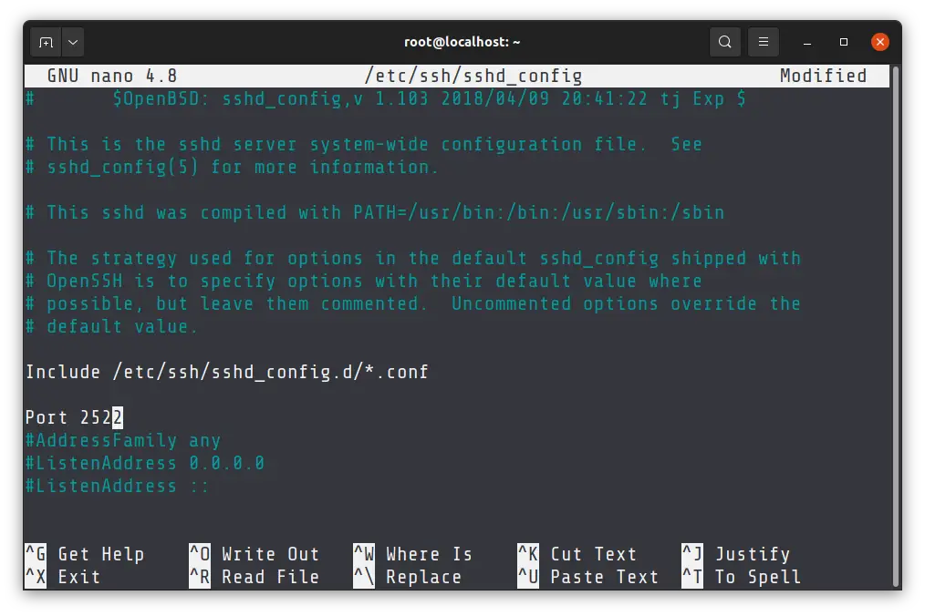The width and height of the screenshot is (925, 616).
Task: Close the terminal window
Action: click(880, 42)
